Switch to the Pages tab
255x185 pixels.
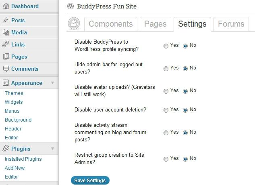coord(155,24)
